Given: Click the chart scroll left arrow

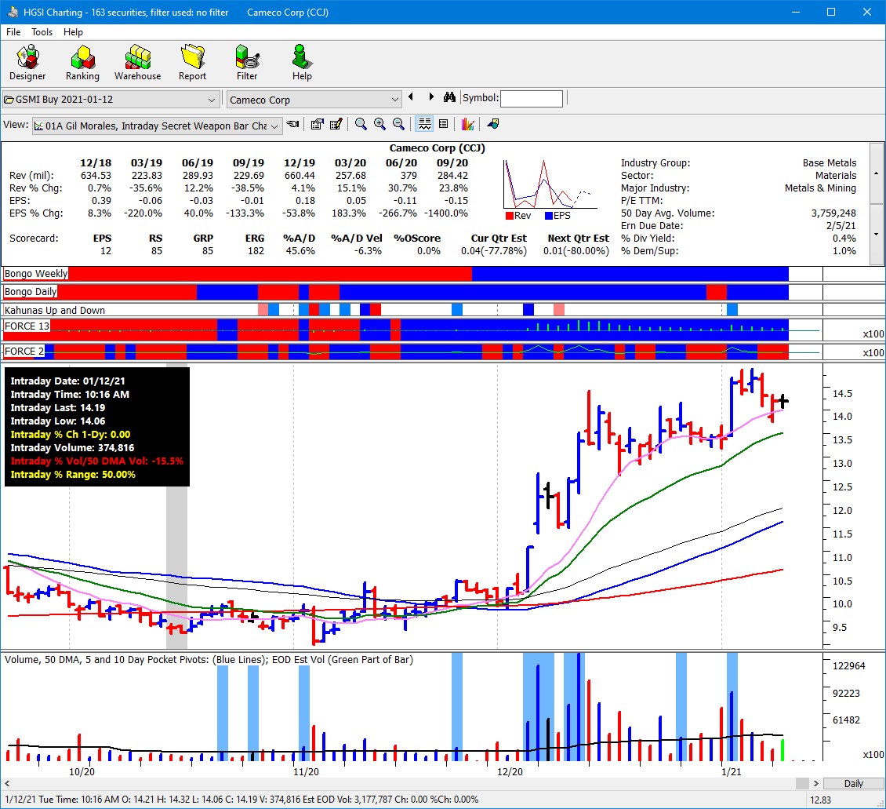Looking at the screenshot, I should click(7, 784).
